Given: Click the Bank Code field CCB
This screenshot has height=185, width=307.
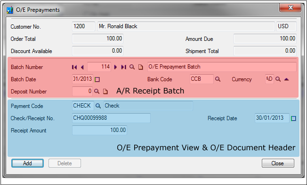Looking at the screenshot, I should 202,79.
